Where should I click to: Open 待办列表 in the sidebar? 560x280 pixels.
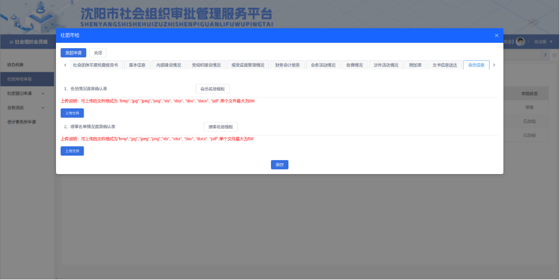[x=16, y=64]
